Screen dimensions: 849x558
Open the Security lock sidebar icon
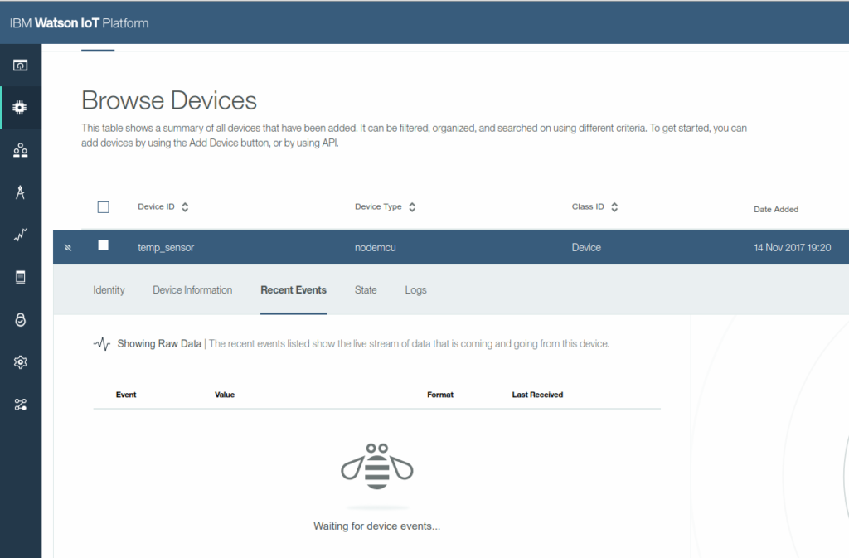[x=20, y=320]
